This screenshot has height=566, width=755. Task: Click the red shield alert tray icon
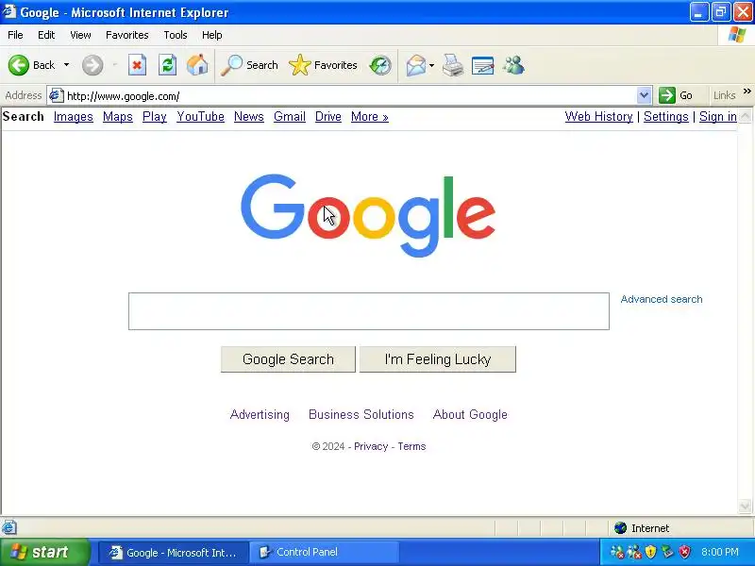pyautogui.click(x=684, y=552)
